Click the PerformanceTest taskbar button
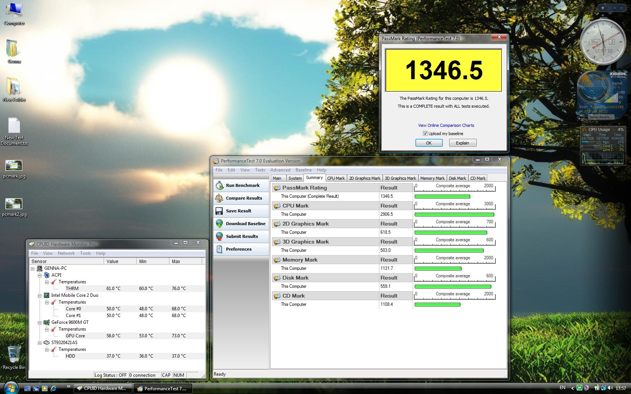The width and height of the screenshot is (631, 394). (x=163, y=388)
